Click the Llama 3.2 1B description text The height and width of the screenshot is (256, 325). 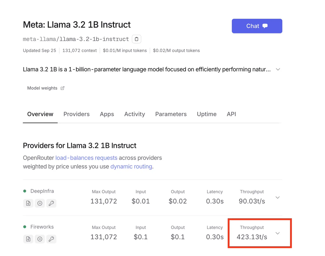click(x=147, y=69)
